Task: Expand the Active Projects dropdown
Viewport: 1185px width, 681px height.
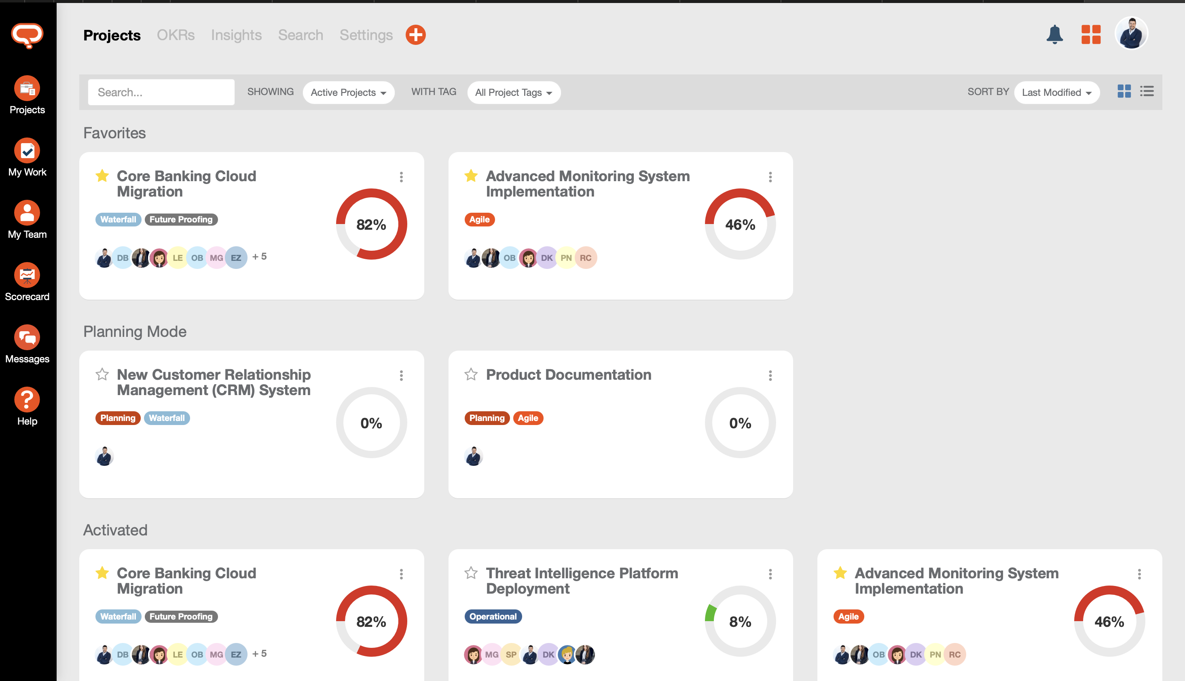Action: point(348,93)
